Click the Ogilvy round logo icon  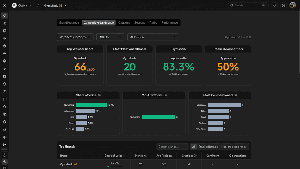(x=14, y=5)
